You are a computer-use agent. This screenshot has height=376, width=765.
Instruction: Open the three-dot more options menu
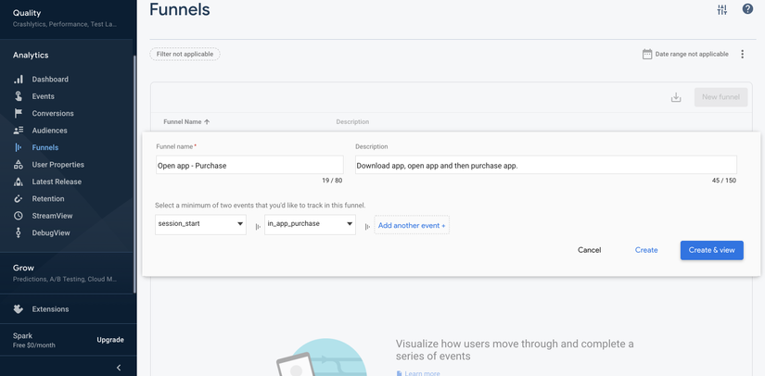point(742,55)
